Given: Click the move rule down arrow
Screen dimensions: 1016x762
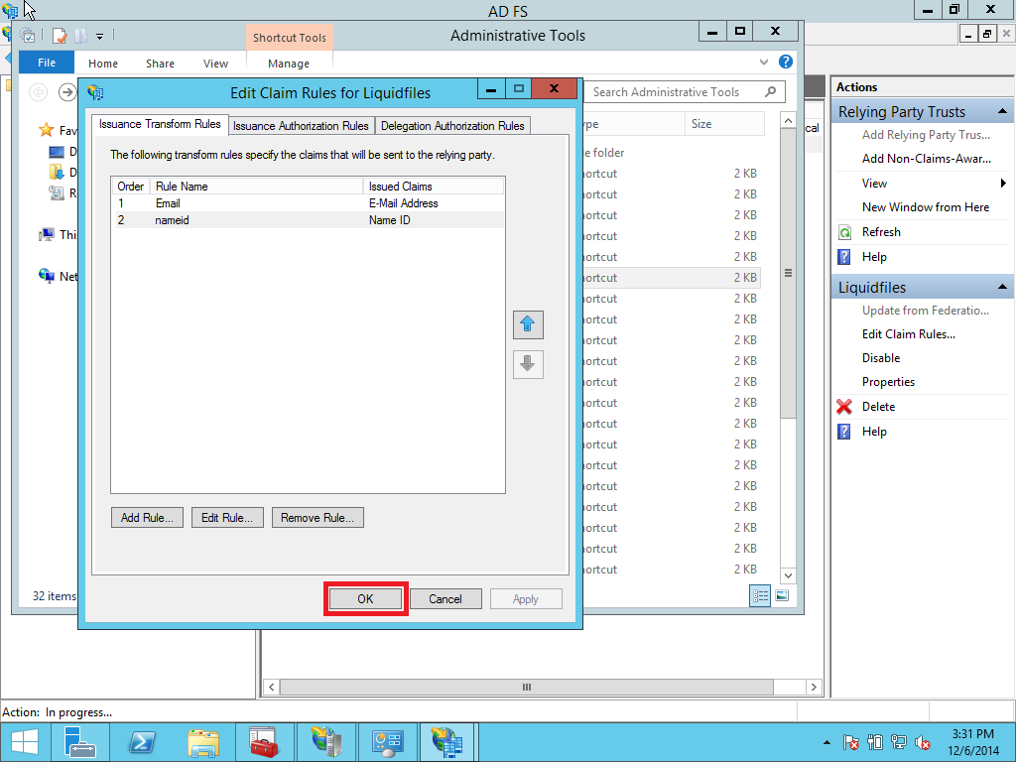Looking at the screenshot, I should tap(528, 364).
